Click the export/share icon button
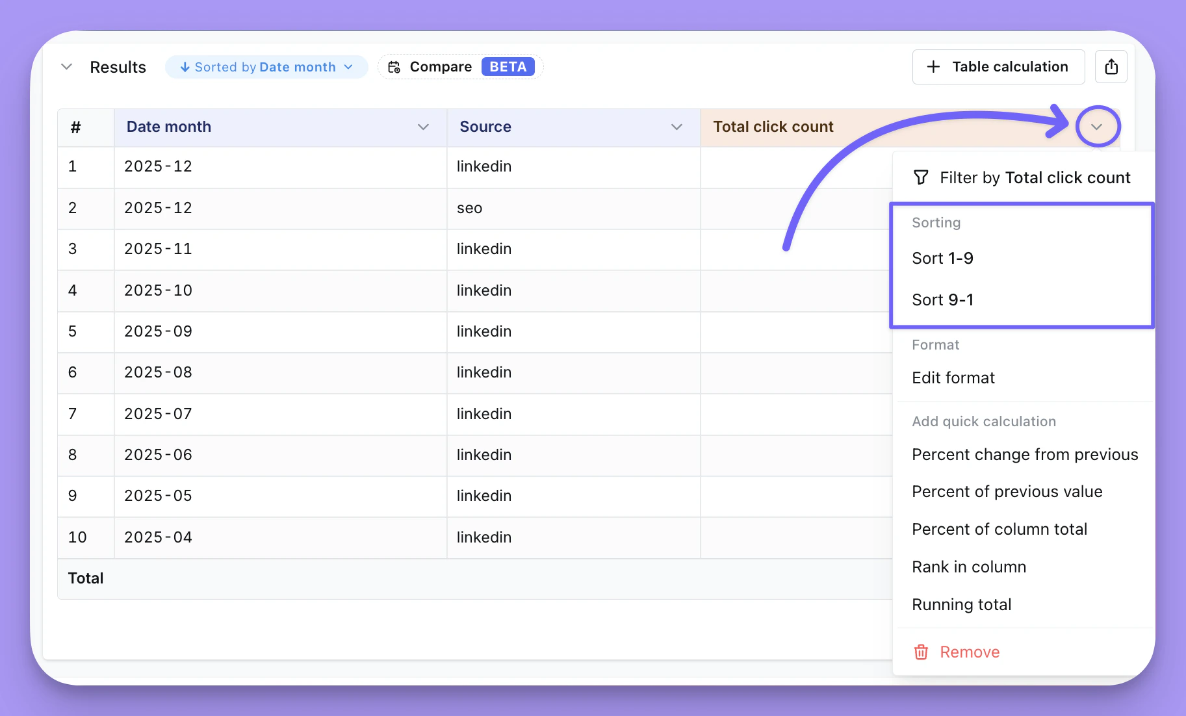Image resolution: width=1186 pixels, height=716 pixels. 1111,67
